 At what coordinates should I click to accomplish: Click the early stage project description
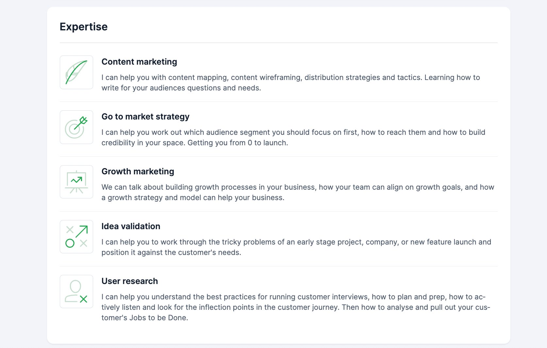[296, 247]
